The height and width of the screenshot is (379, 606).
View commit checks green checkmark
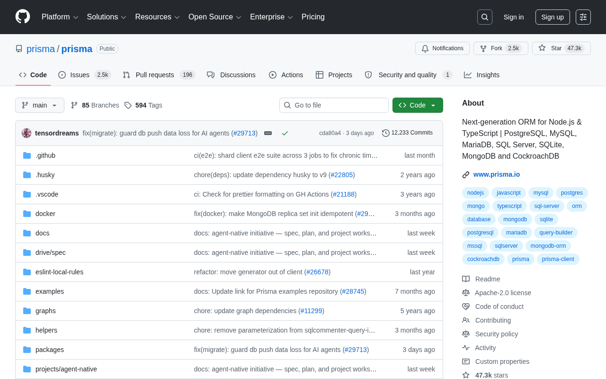point(285,133)
